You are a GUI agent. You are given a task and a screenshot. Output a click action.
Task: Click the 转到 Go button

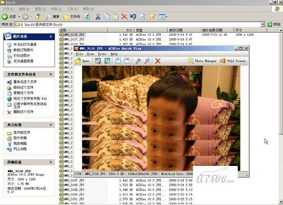(274, 24)
